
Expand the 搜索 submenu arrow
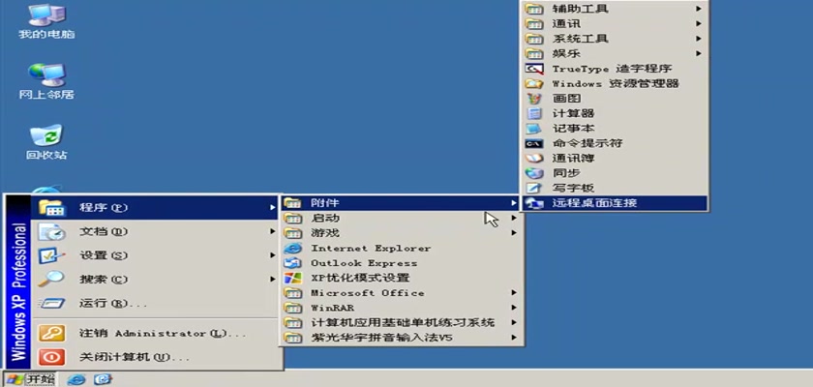(273, 279)
